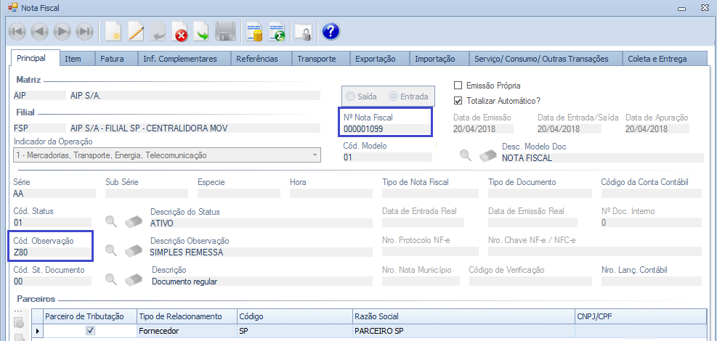Open help with the blue question mark
The image size is (717, 341).
(331, 32)
